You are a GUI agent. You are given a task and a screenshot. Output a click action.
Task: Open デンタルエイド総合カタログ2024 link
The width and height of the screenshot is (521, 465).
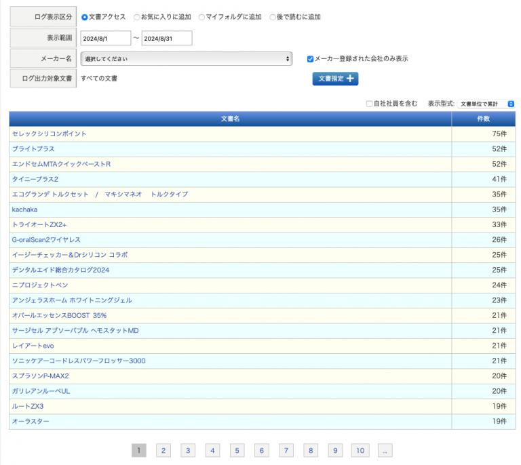tap(60, 270)
